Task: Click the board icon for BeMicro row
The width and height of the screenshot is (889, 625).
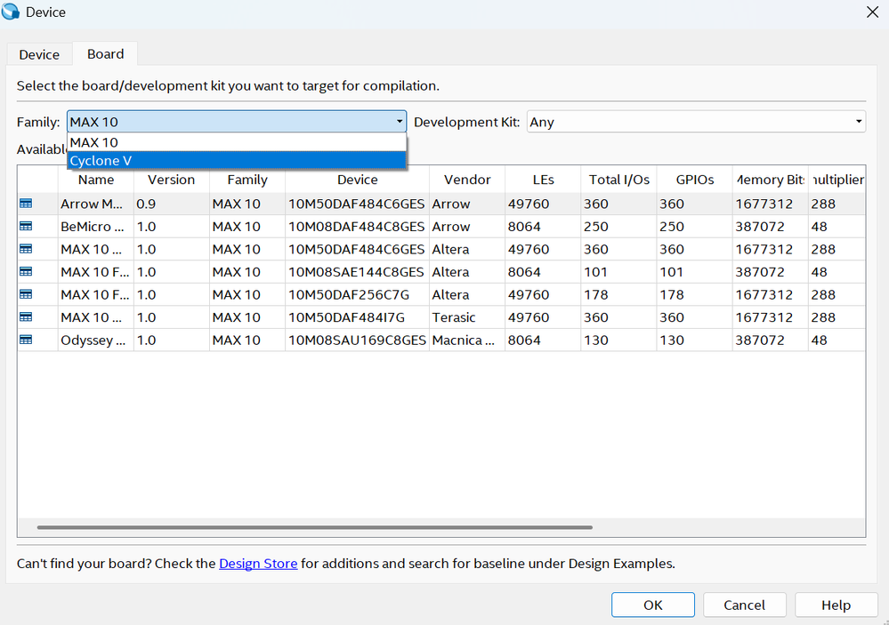Action: (x=26, y=227)
